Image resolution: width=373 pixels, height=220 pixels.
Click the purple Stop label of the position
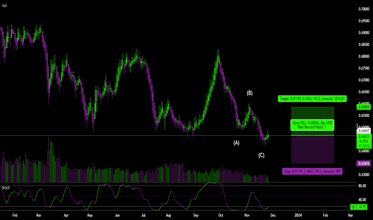[312, 171]
